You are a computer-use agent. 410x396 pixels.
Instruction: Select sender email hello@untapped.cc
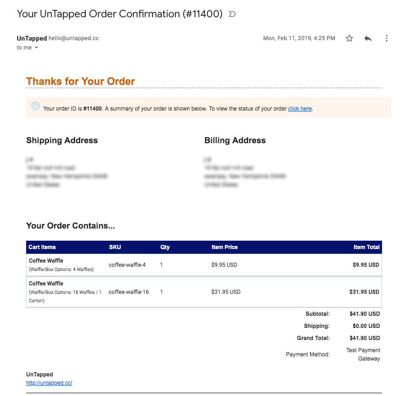(x=74, y=38)
